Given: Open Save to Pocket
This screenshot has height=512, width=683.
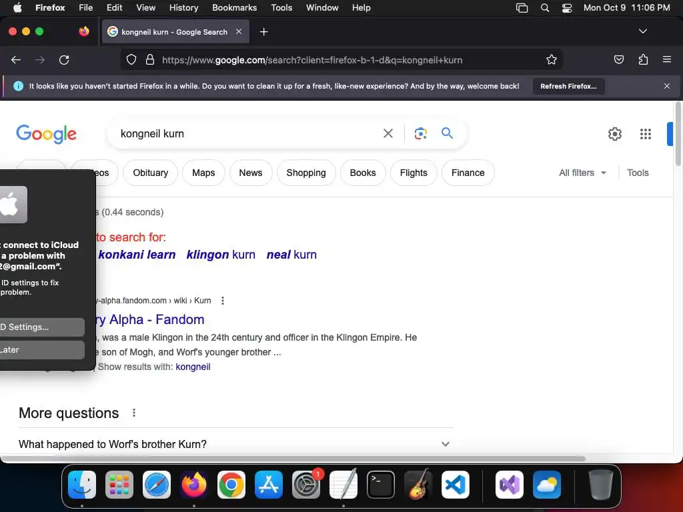Looking at the screenshot, I should tap(618, 59).
